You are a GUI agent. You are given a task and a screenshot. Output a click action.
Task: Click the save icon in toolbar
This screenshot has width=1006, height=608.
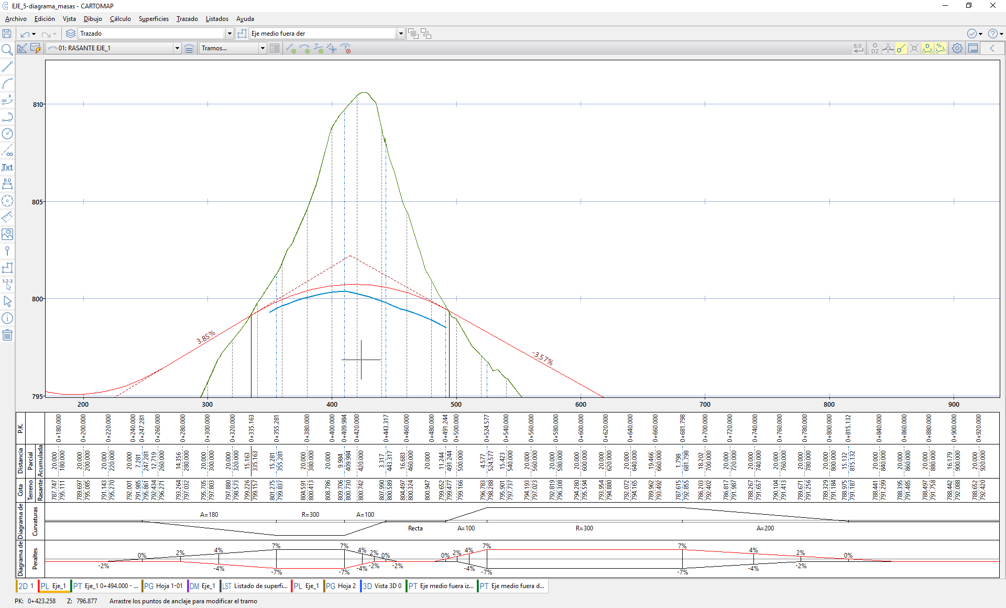pyautogui.click(x=7, y=34)
